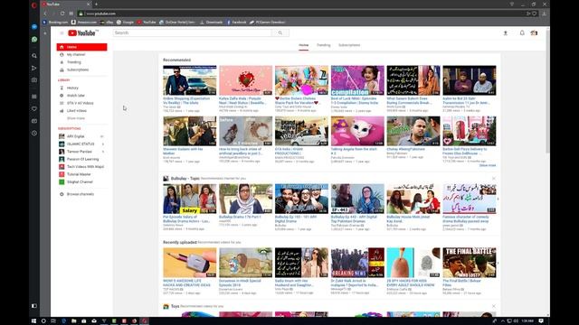Screen dimensions: 579x325
Task: Open the Booking.com bookmark
Action: point(55,22)
